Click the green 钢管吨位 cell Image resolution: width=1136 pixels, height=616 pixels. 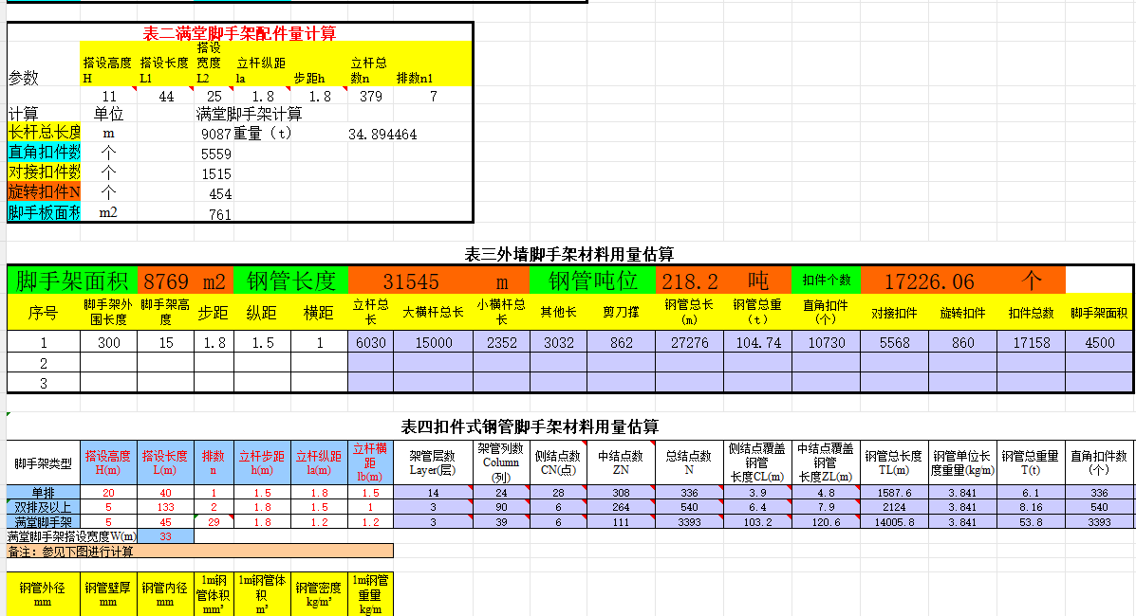pos(592,281)
